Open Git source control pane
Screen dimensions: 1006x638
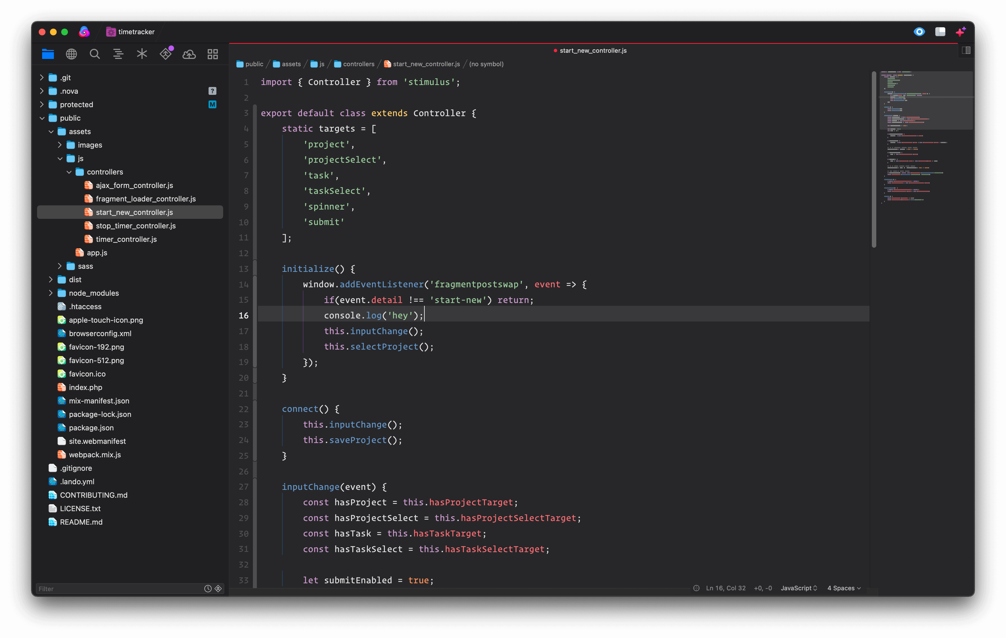coord(166,54)
